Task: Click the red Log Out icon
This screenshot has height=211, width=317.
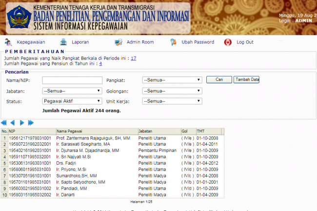Action: pos(228,42)
